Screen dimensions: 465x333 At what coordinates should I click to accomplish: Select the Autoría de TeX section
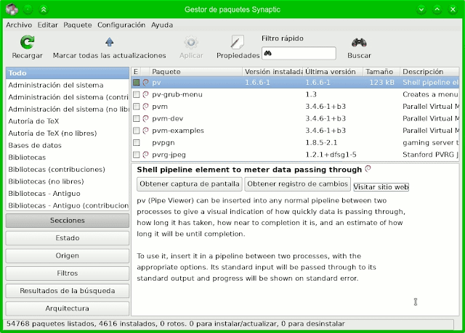click(x=68, y=121)
